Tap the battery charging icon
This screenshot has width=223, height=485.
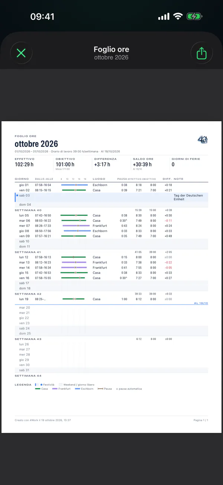click(x=194, y=17)
